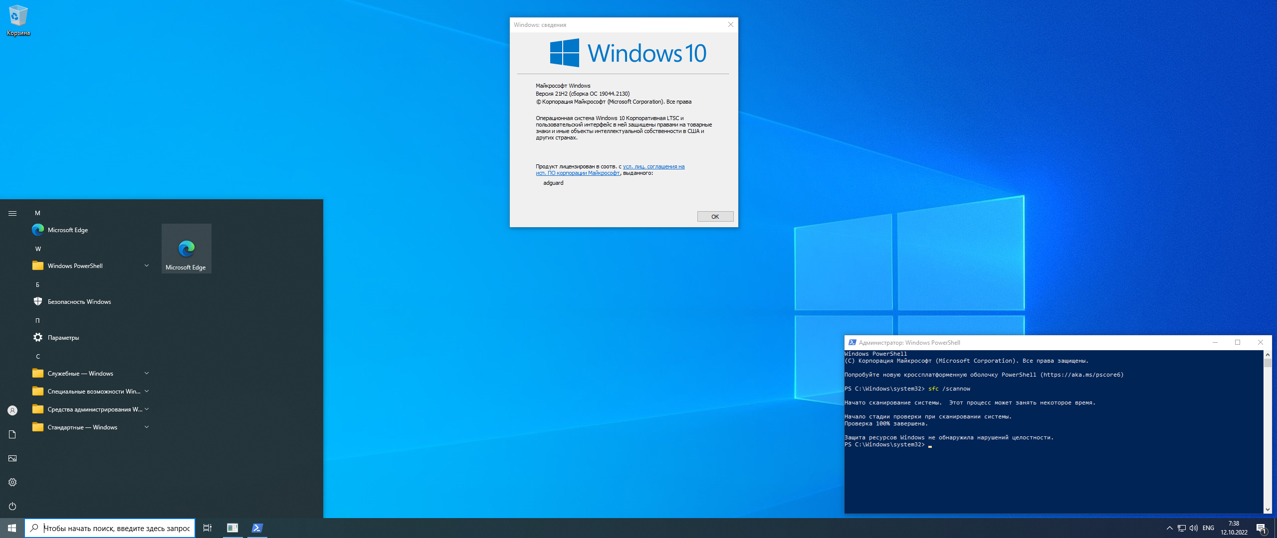Close the PowerShell window
Screen dimensions: 1277x538
[x=1261, y=342]
